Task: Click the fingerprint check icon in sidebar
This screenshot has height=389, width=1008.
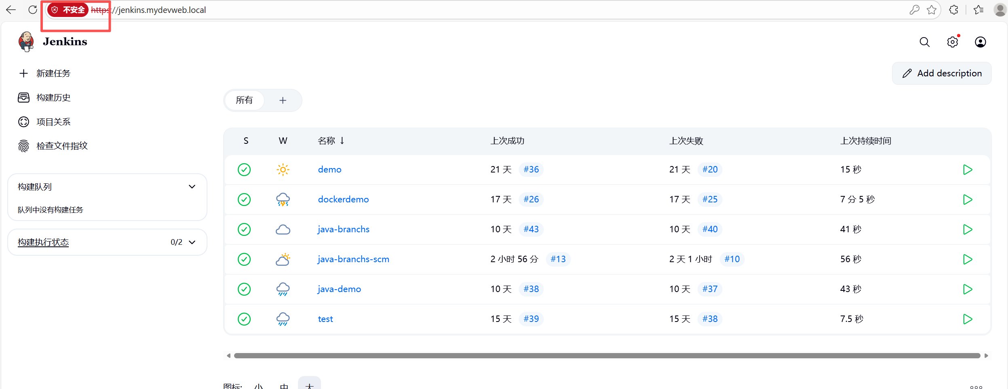Action: tap(24, 146)
